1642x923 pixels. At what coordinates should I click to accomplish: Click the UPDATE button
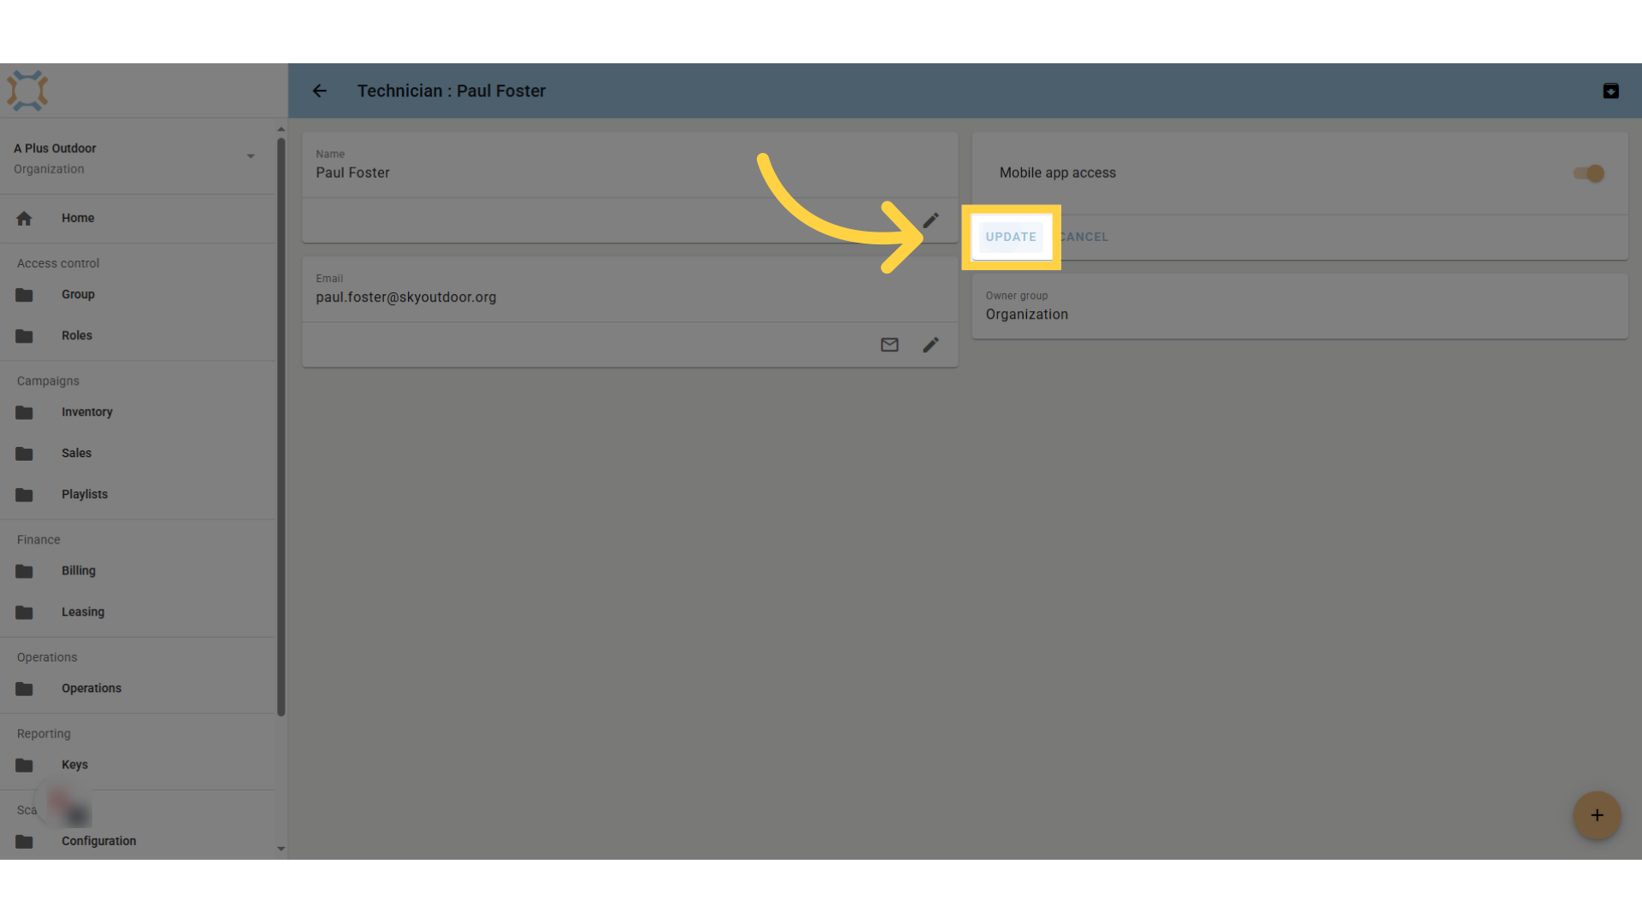click(1011, 237)
